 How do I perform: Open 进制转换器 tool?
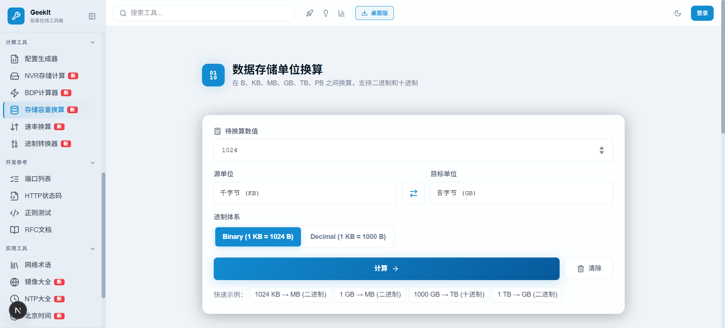pyautogui.click(x=49, y=144)
